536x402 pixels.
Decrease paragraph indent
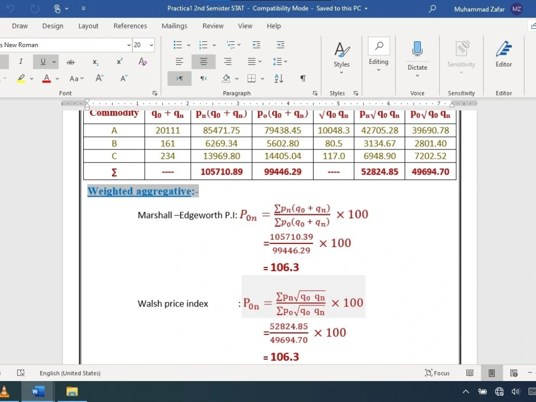click(256, 45)
